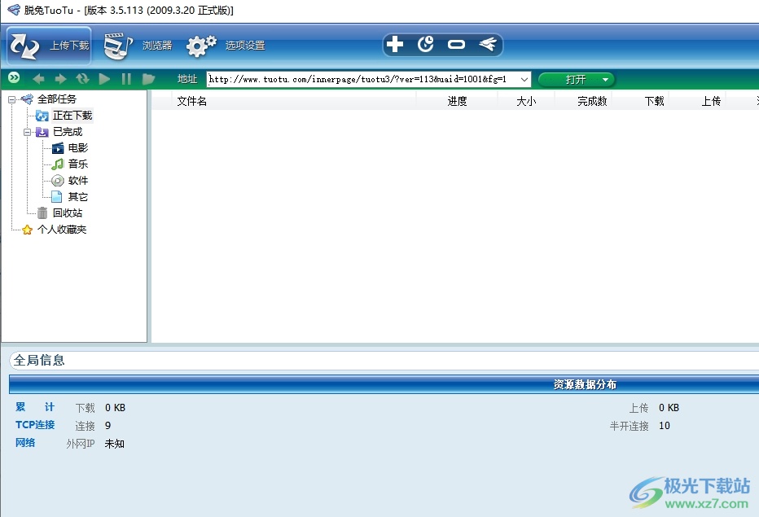Click the 下载 0 KB value
Viewport: 759px width, 517px height.
point(115,408)
